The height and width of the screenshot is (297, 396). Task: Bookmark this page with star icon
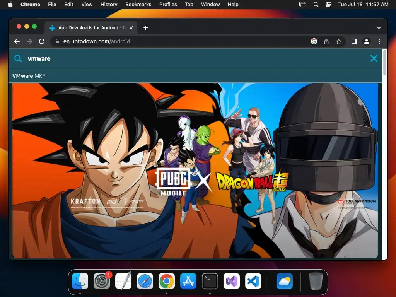click(x=339, y=41)
